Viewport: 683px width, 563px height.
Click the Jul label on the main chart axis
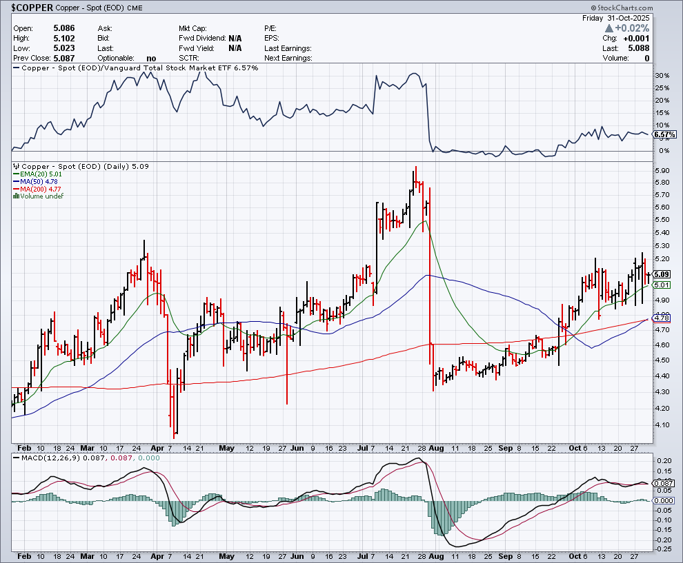(x=364, y=447)
